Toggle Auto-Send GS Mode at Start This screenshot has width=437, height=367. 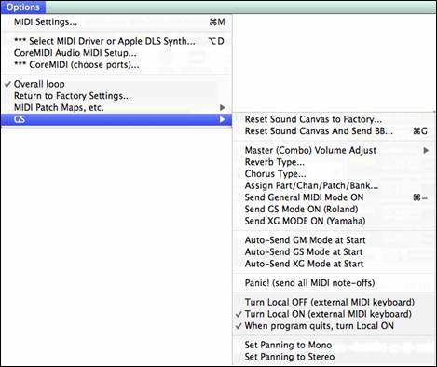334,252
